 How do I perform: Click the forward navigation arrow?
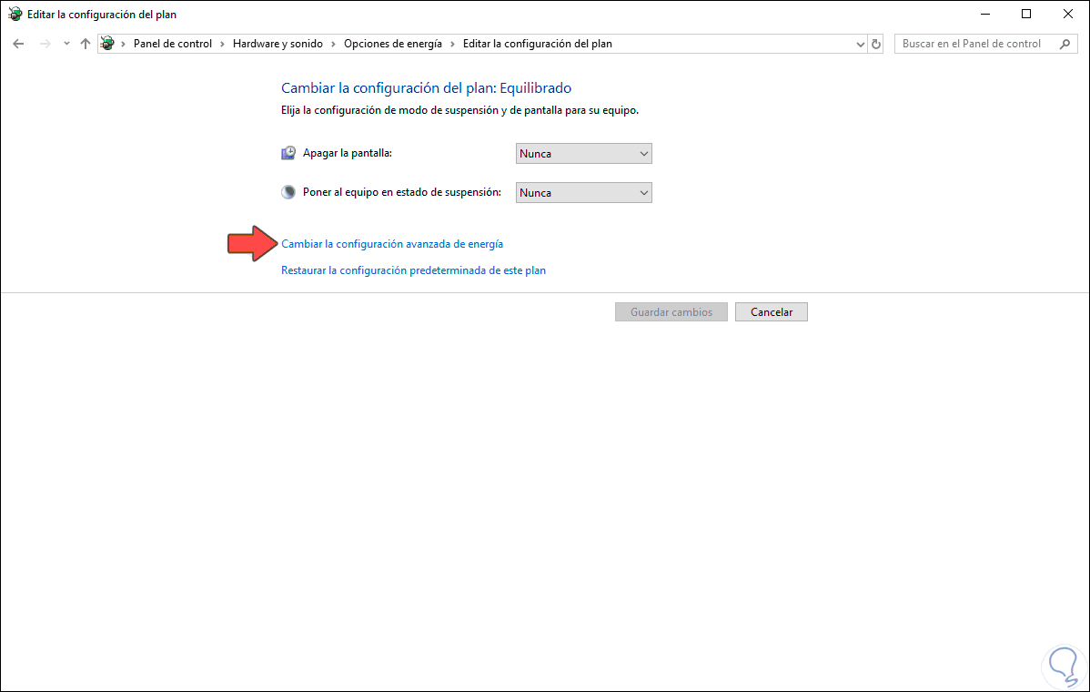pyautogui.click(x=45, y=44)
